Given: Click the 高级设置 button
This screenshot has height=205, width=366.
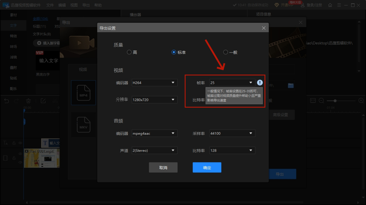Looking at the screenshot, I should pos(282,115).
